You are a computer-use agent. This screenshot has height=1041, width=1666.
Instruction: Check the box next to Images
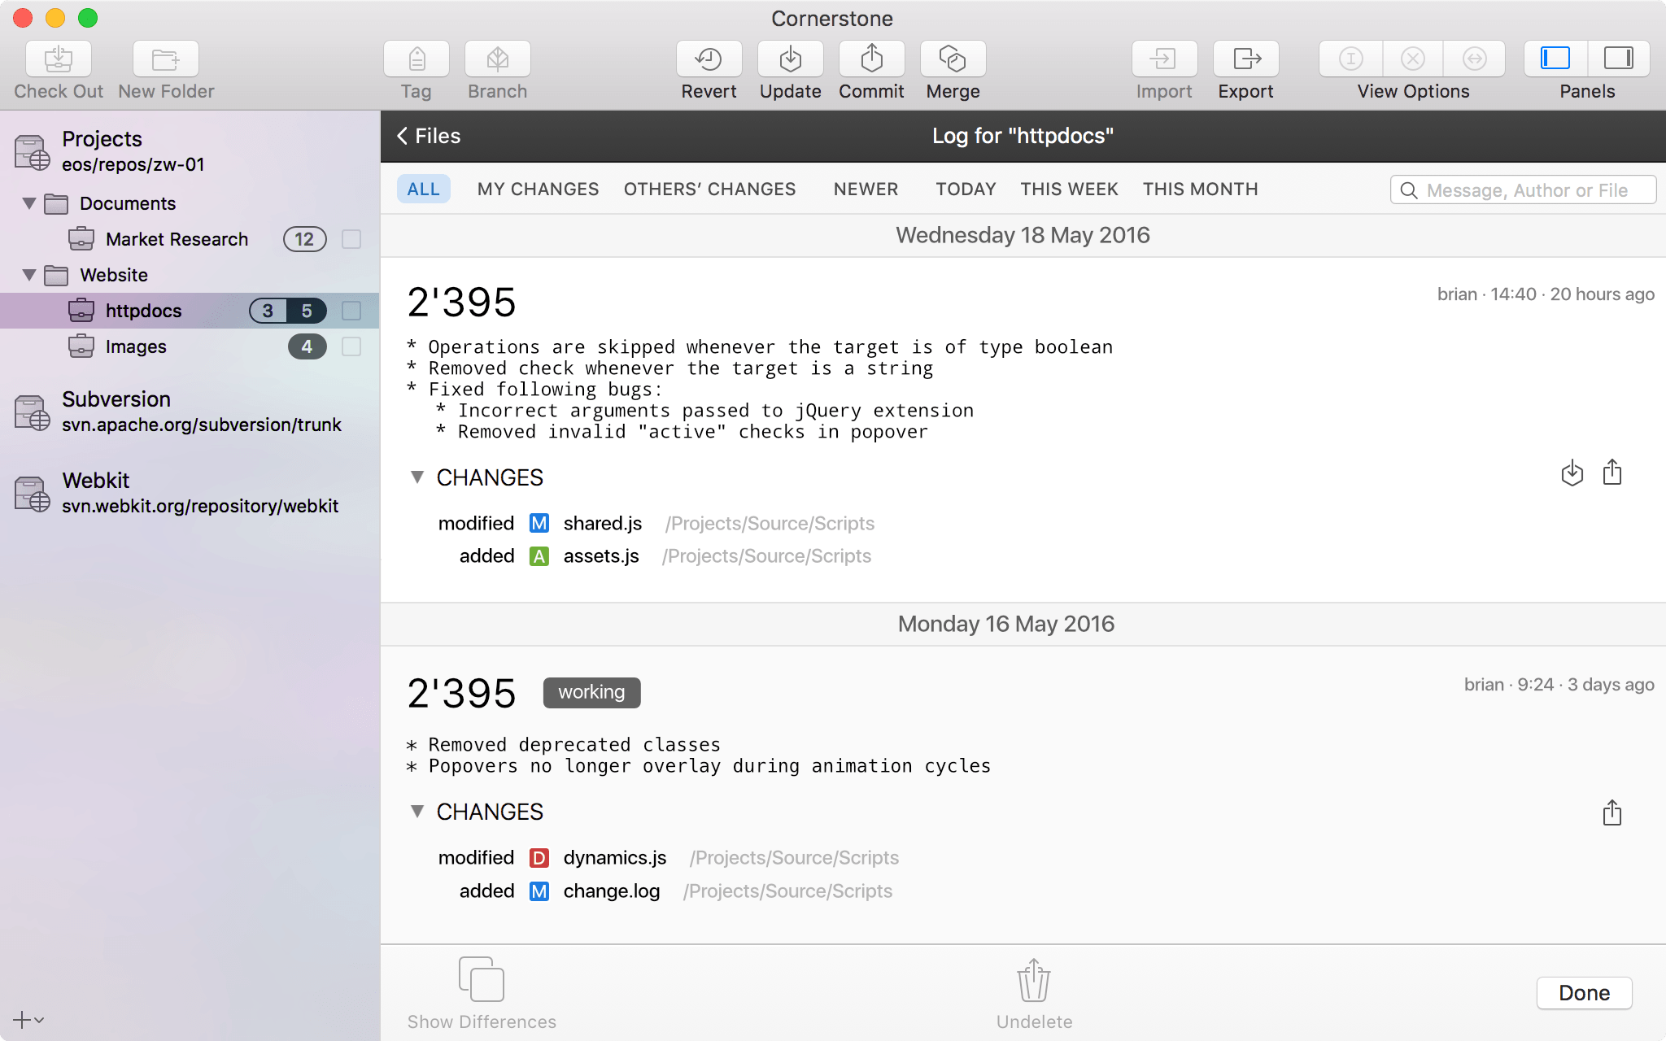tap(350, 346)
